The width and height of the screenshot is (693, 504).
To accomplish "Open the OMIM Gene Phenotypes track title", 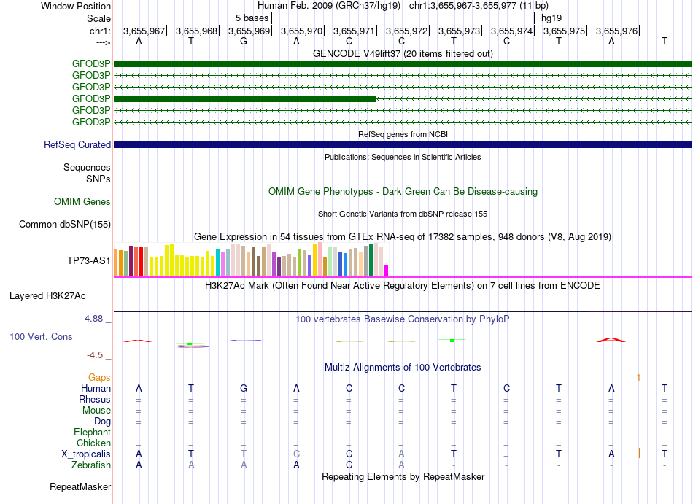I will [403, 191].
